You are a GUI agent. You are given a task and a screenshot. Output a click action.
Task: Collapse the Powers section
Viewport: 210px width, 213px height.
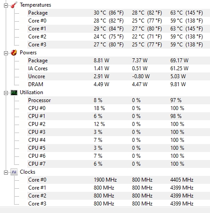[6, 53]
